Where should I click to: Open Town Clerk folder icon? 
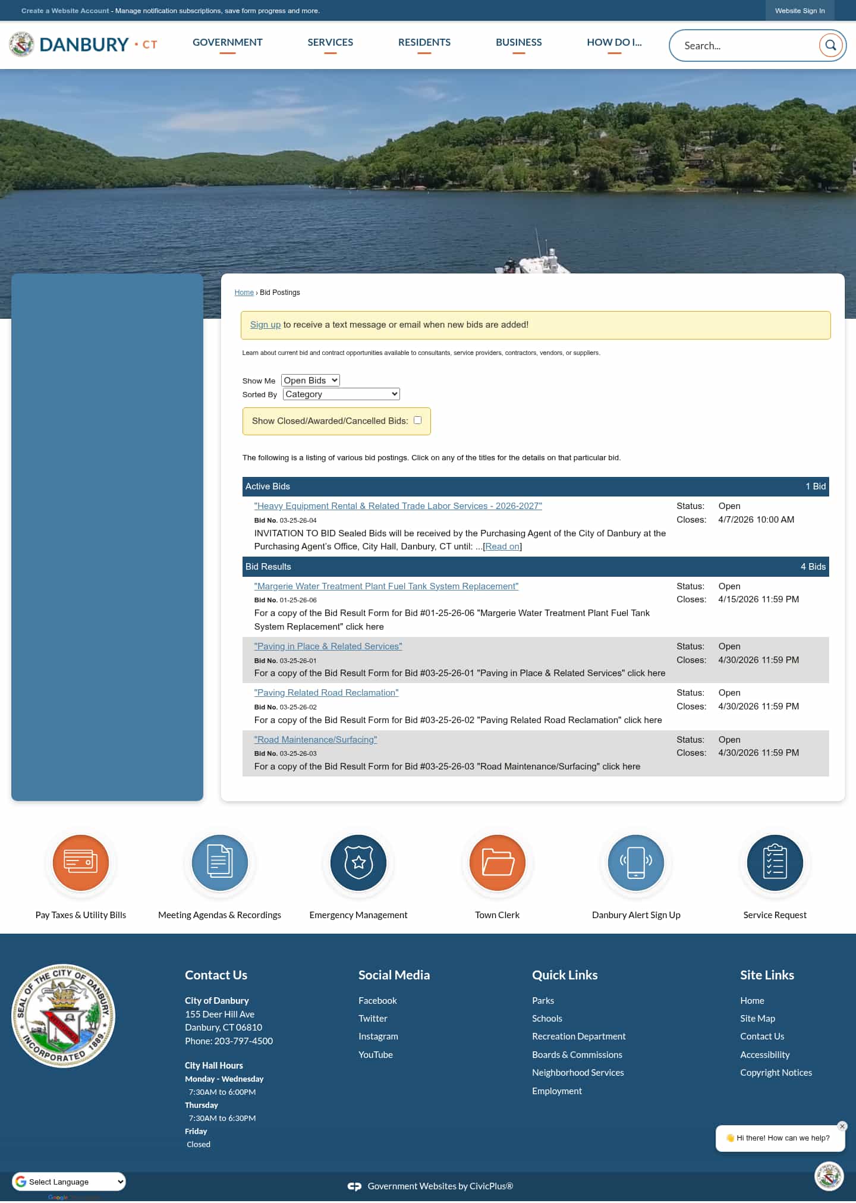click(x=498, y=862)
